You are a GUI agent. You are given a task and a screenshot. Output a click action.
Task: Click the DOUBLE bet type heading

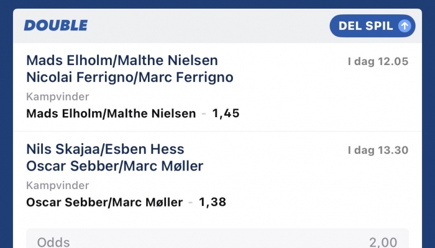point(56,26)
